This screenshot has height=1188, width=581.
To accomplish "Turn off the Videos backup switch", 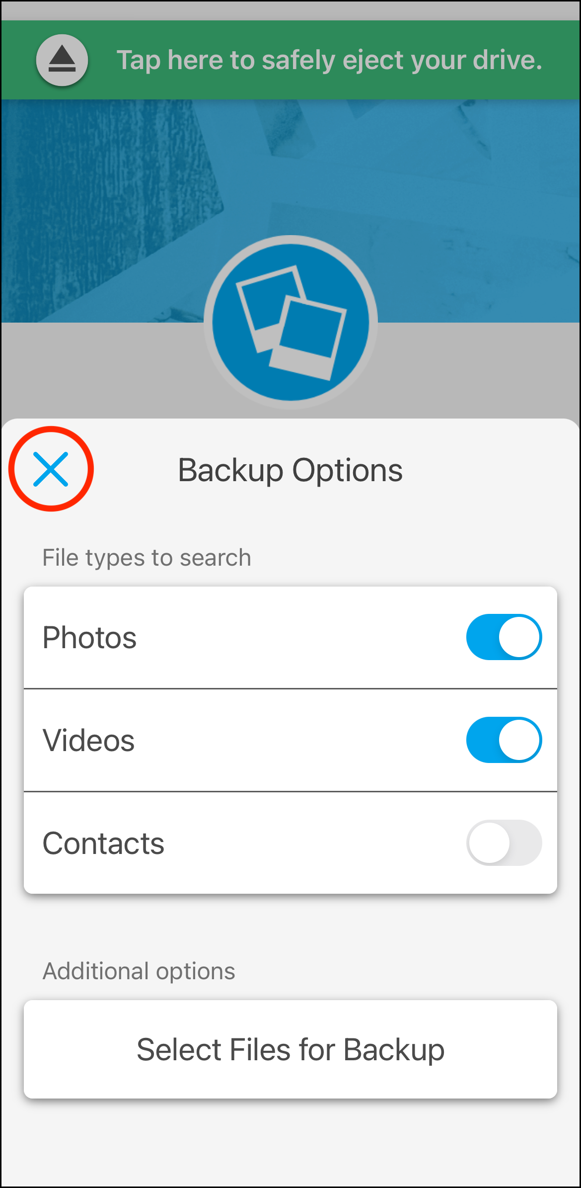I will [x=503, y=740].
